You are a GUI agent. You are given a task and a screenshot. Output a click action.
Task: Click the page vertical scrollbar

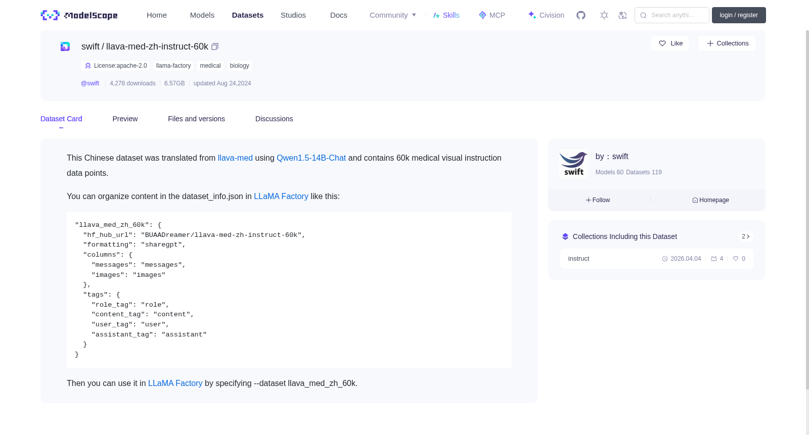807,210
